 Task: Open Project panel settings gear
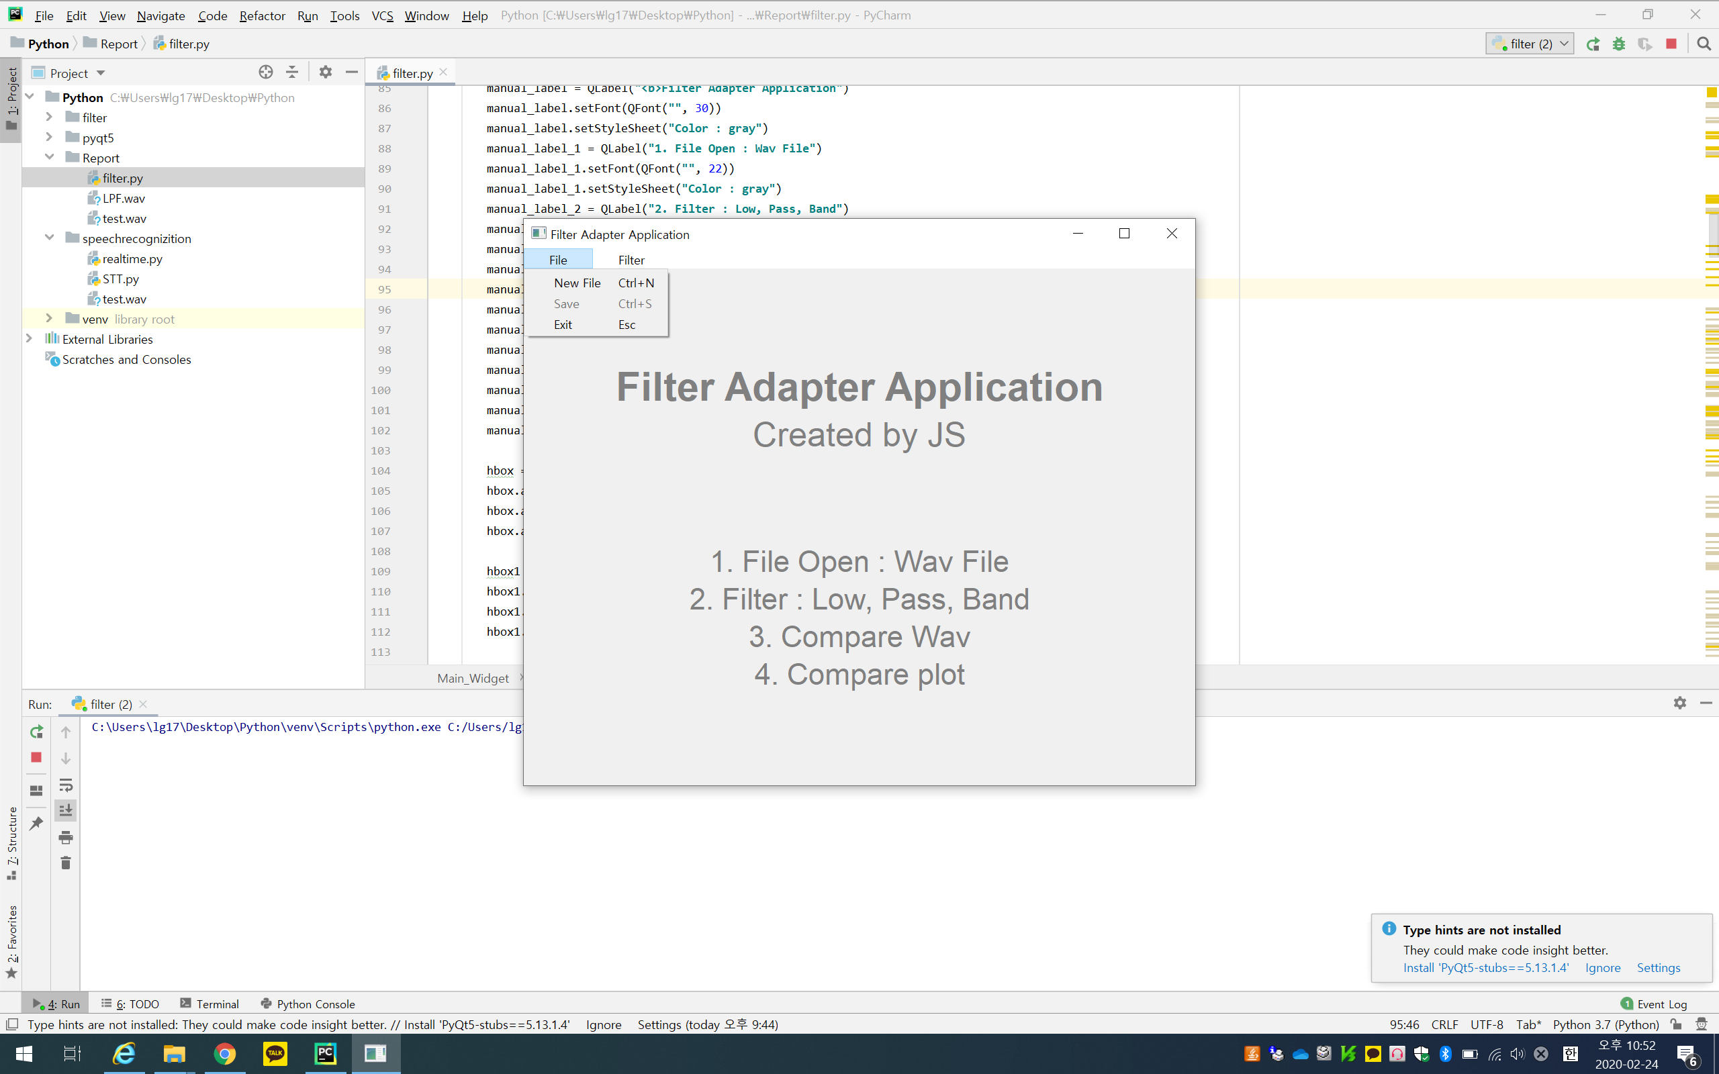coord(325,72)
